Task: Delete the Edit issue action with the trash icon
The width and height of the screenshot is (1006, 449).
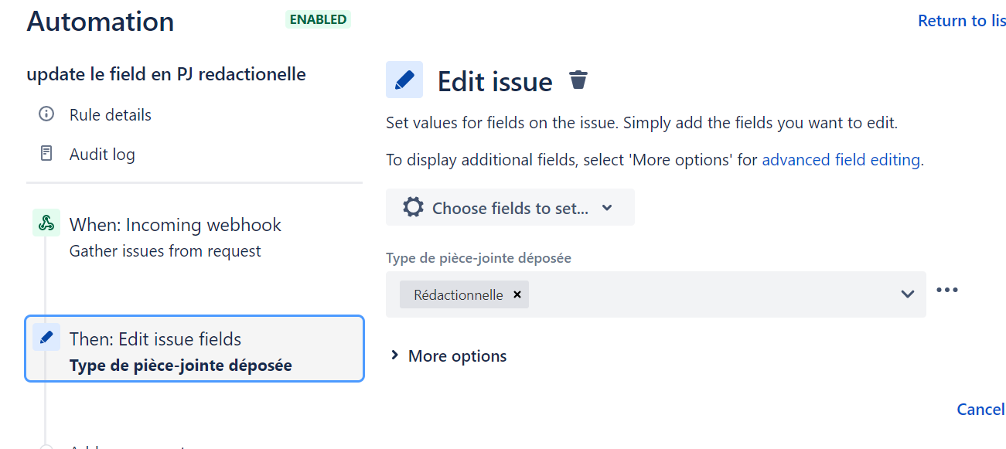Action: (578, 80)
